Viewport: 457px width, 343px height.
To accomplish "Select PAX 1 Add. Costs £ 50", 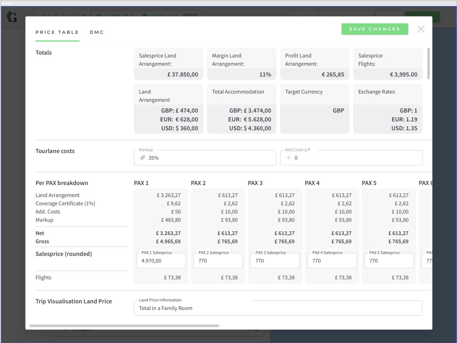I will (176, 212).
